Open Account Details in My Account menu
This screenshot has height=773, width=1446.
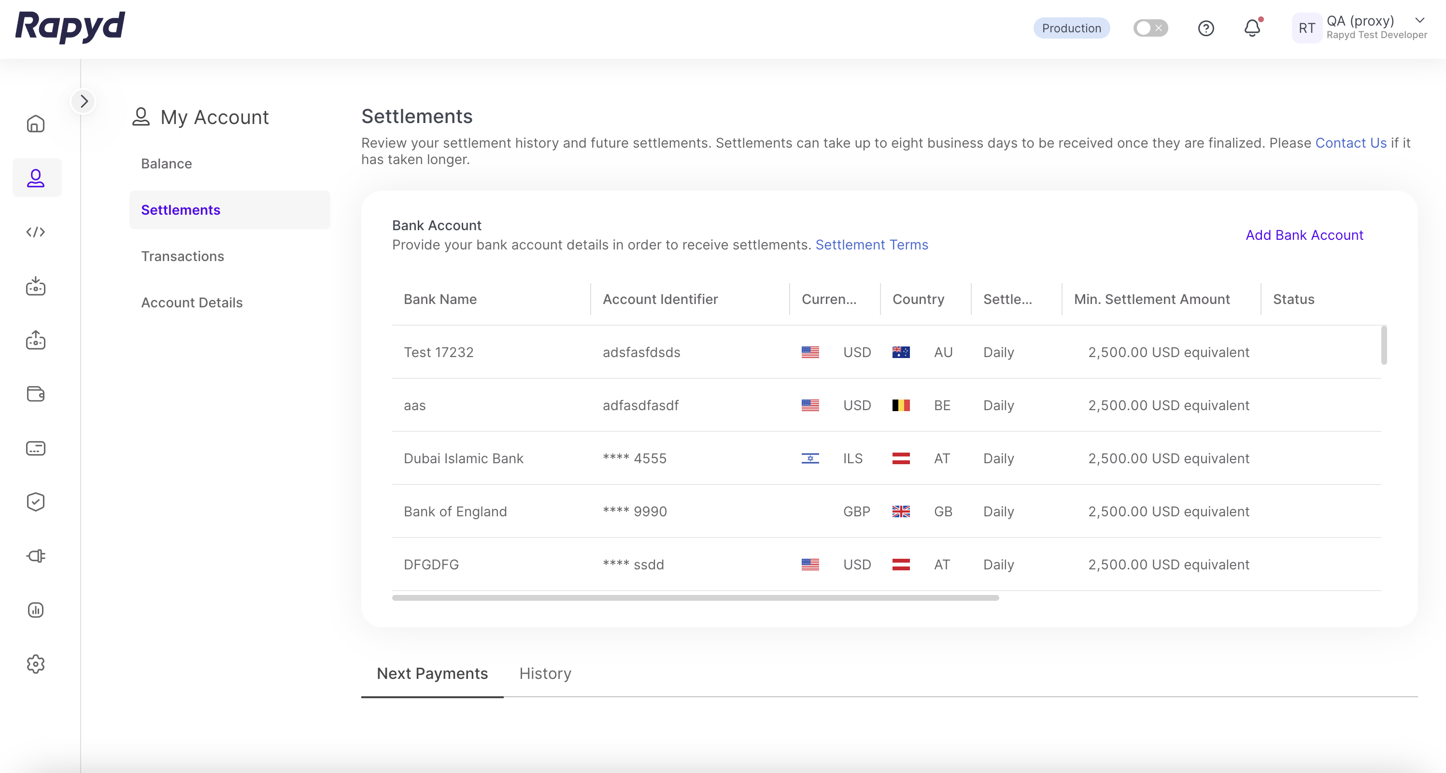(191, 303)
